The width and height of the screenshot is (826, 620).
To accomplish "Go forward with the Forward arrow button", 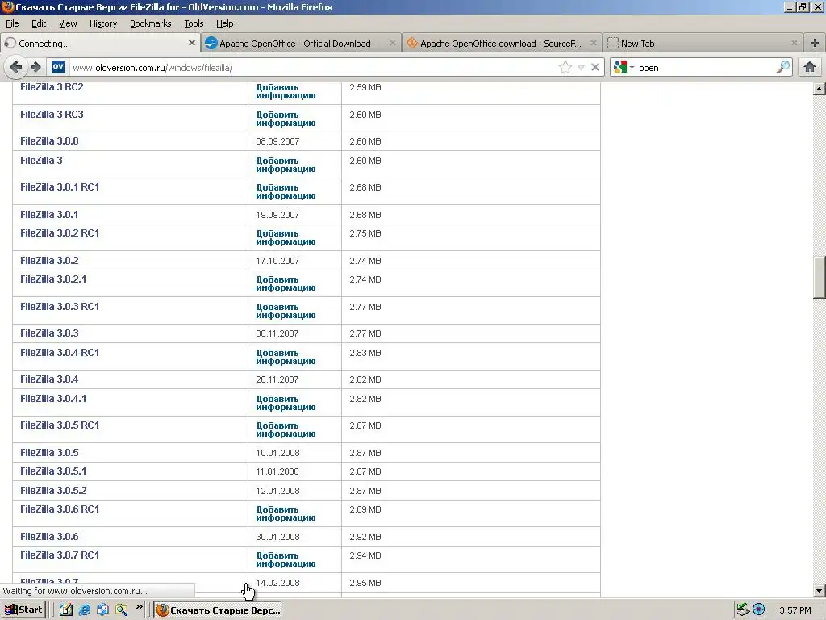I will (35, 67).
